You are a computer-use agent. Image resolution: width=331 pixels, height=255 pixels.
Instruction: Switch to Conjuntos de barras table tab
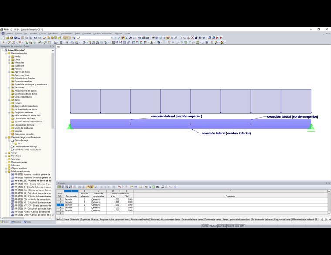point(283,220)
